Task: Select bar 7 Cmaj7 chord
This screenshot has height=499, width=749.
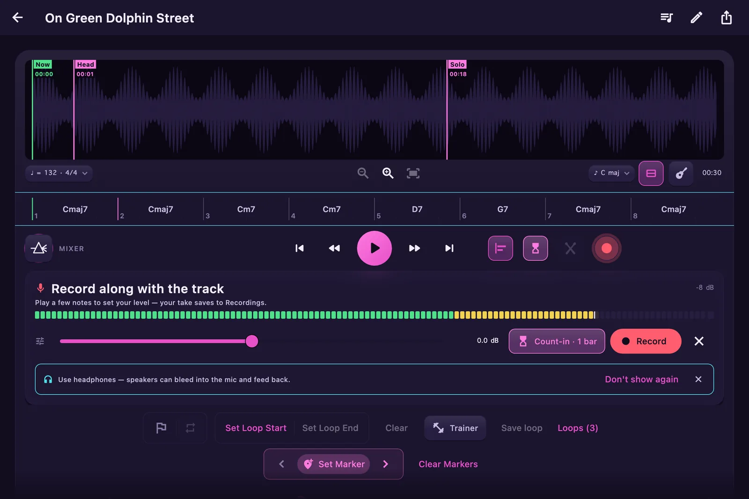Action: [588, 209]
